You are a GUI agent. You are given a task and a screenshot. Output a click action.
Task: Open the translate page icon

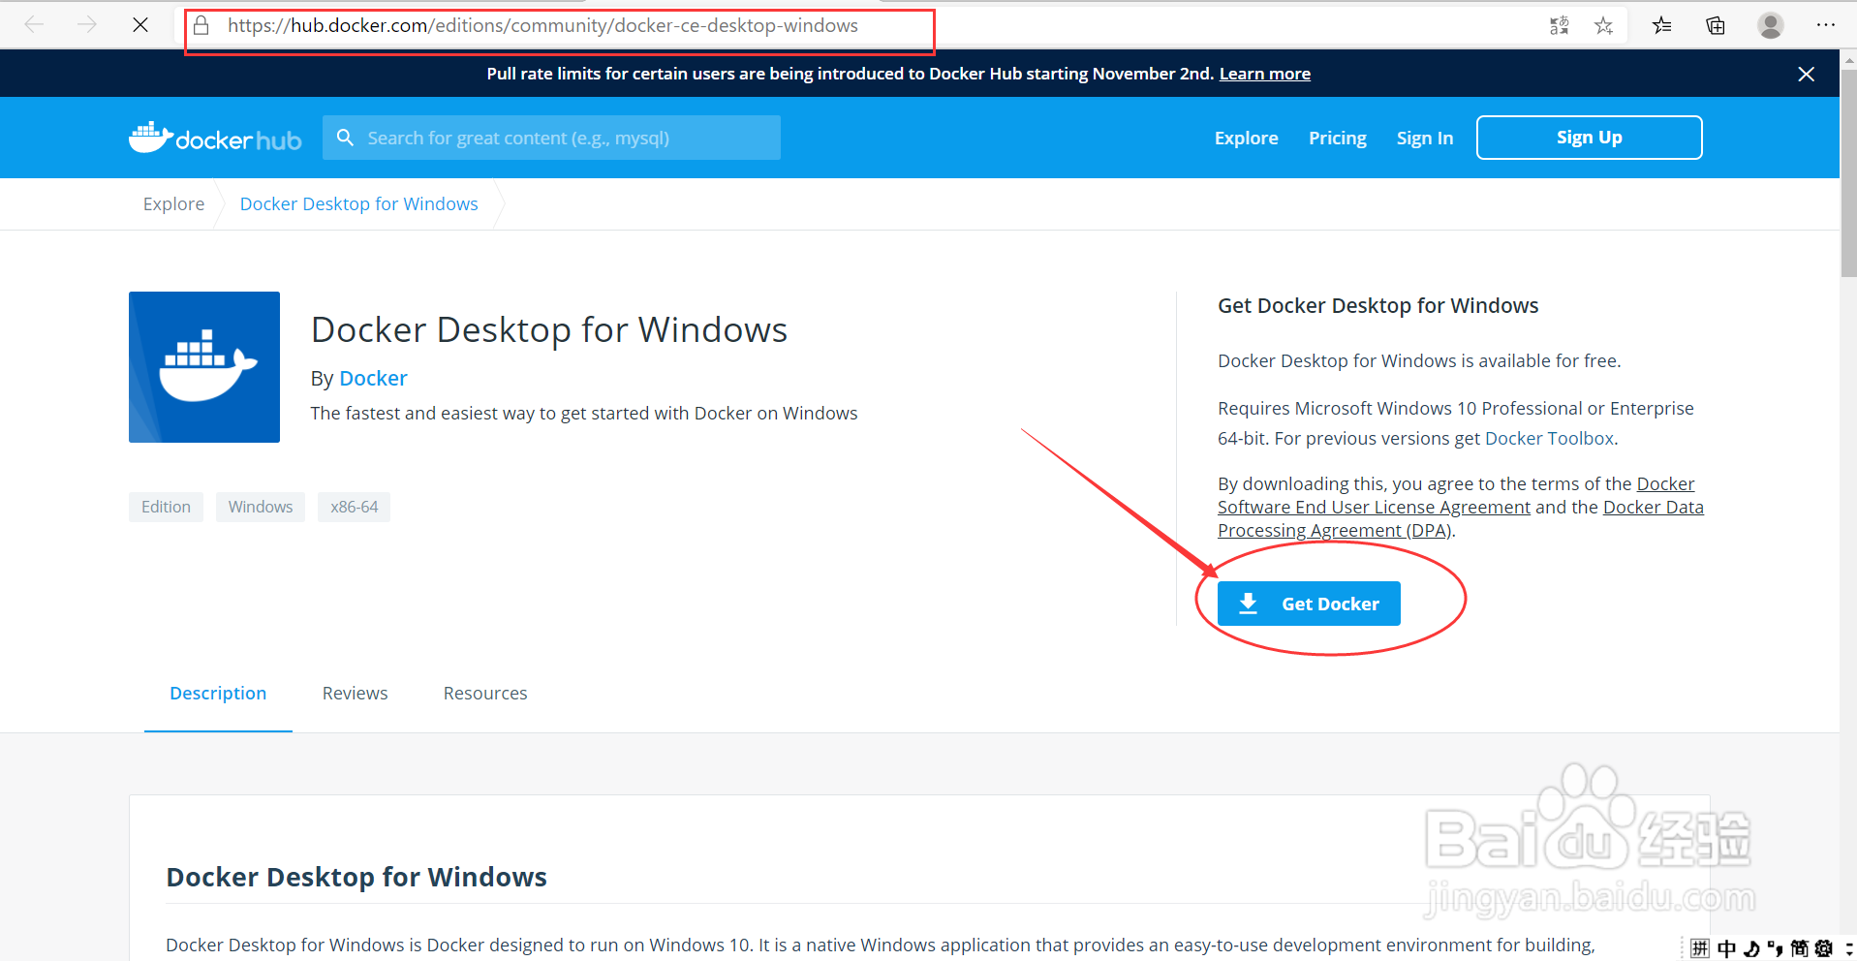tap(1560, 26)
